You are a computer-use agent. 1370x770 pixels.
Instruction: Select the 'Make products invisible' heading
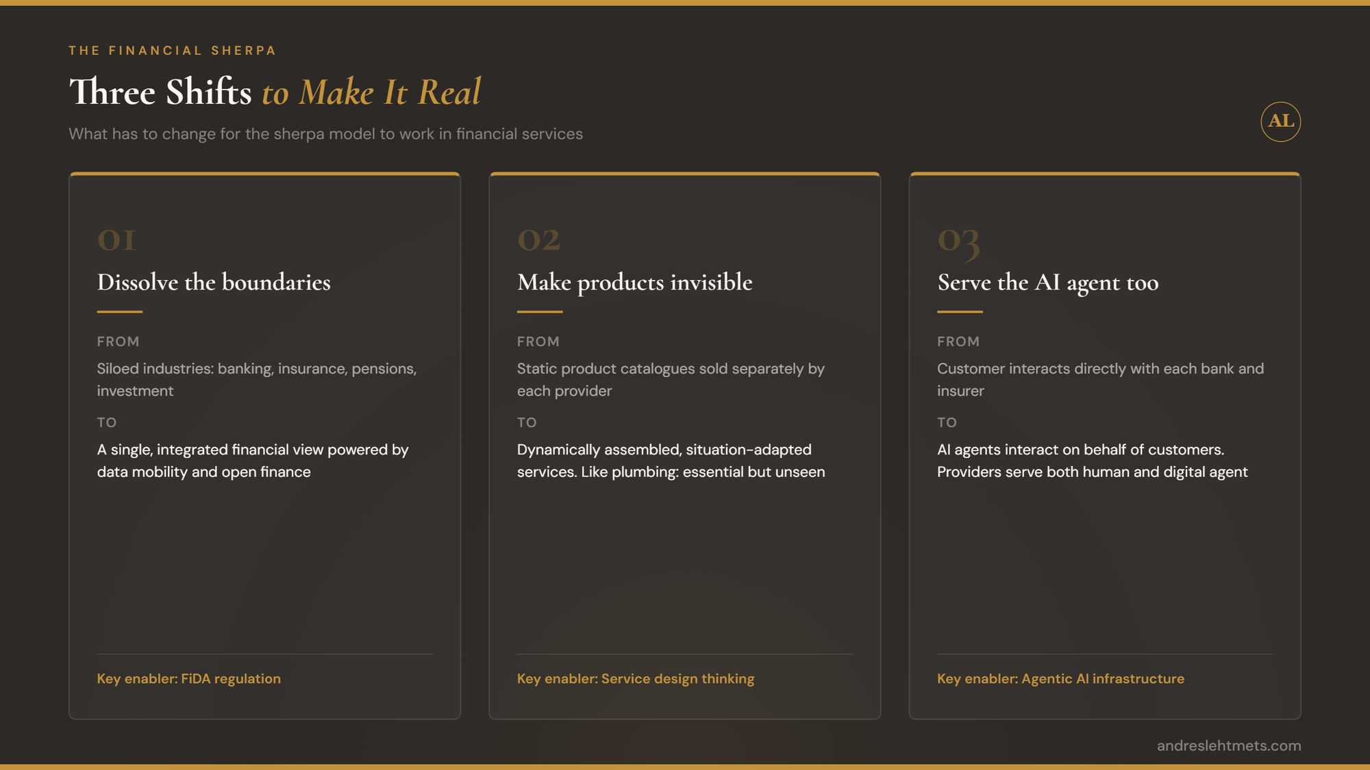point(634,282)
